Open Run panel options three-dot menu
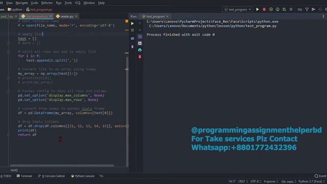 pyautogui.click(x=323, y=16)
